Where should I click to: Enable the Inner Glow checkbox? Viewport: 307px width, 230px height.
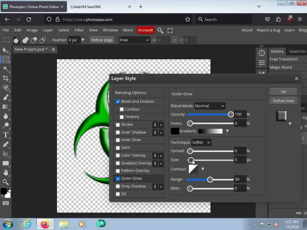pyautogui.click(x=118, y=140)
